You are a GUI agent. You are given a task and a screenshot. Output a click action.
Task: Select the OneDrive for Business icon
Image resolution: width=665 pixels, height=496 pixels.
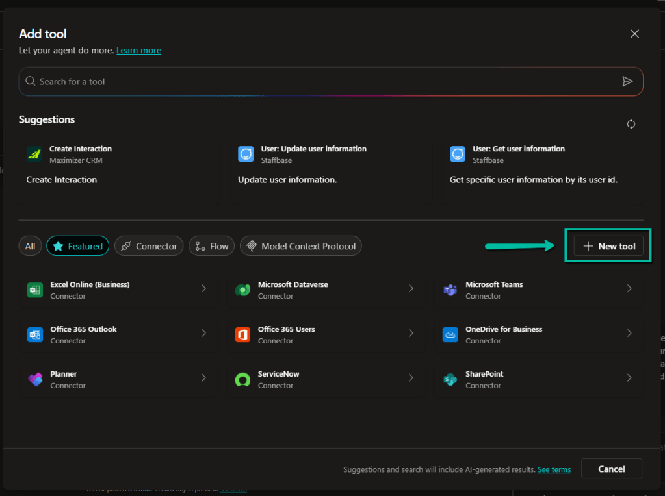coord(450,335)
